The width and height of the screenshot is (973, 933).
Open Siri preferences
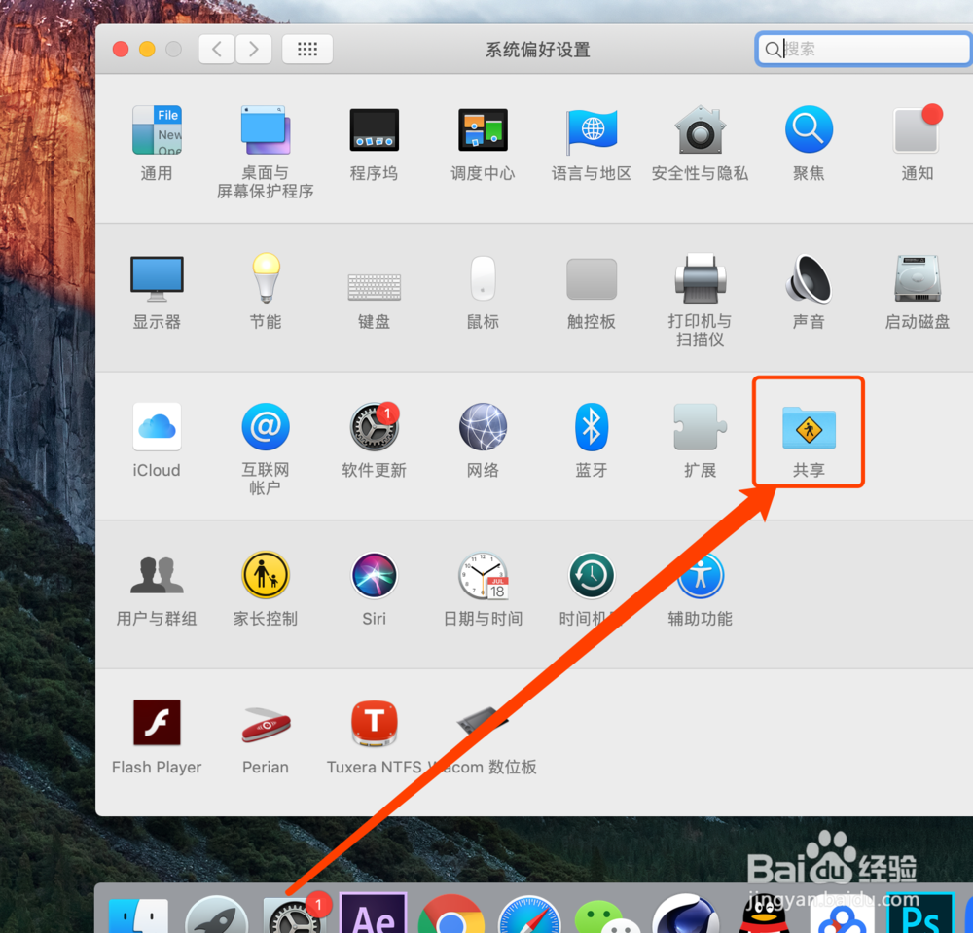[x=374, y=574]
